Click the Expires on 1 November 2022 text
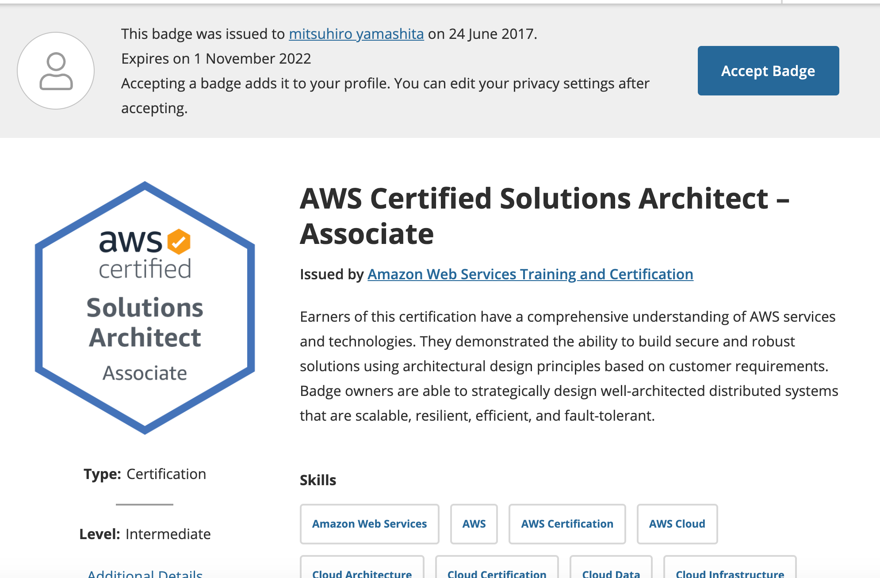This screenshot has height=578, width=880. click(x=216, y=59)
